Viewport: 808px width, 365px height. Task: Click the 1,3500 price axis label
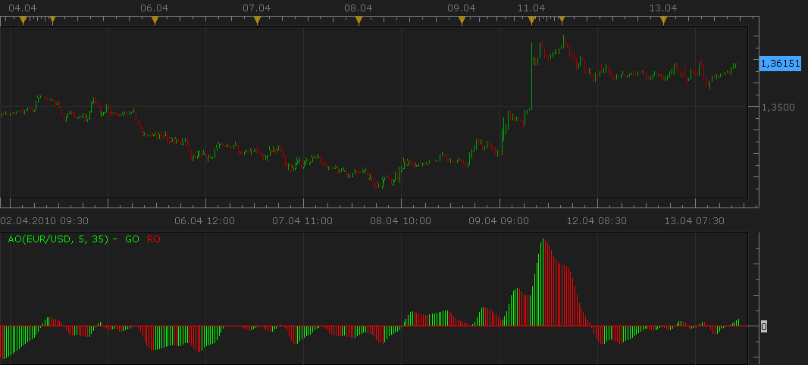coord(778,108)
